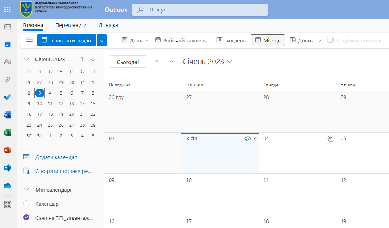Open the app launcher grid icon
Image resolution: width=389 pixels, height=228 pixels.
[x=7, y=9]
